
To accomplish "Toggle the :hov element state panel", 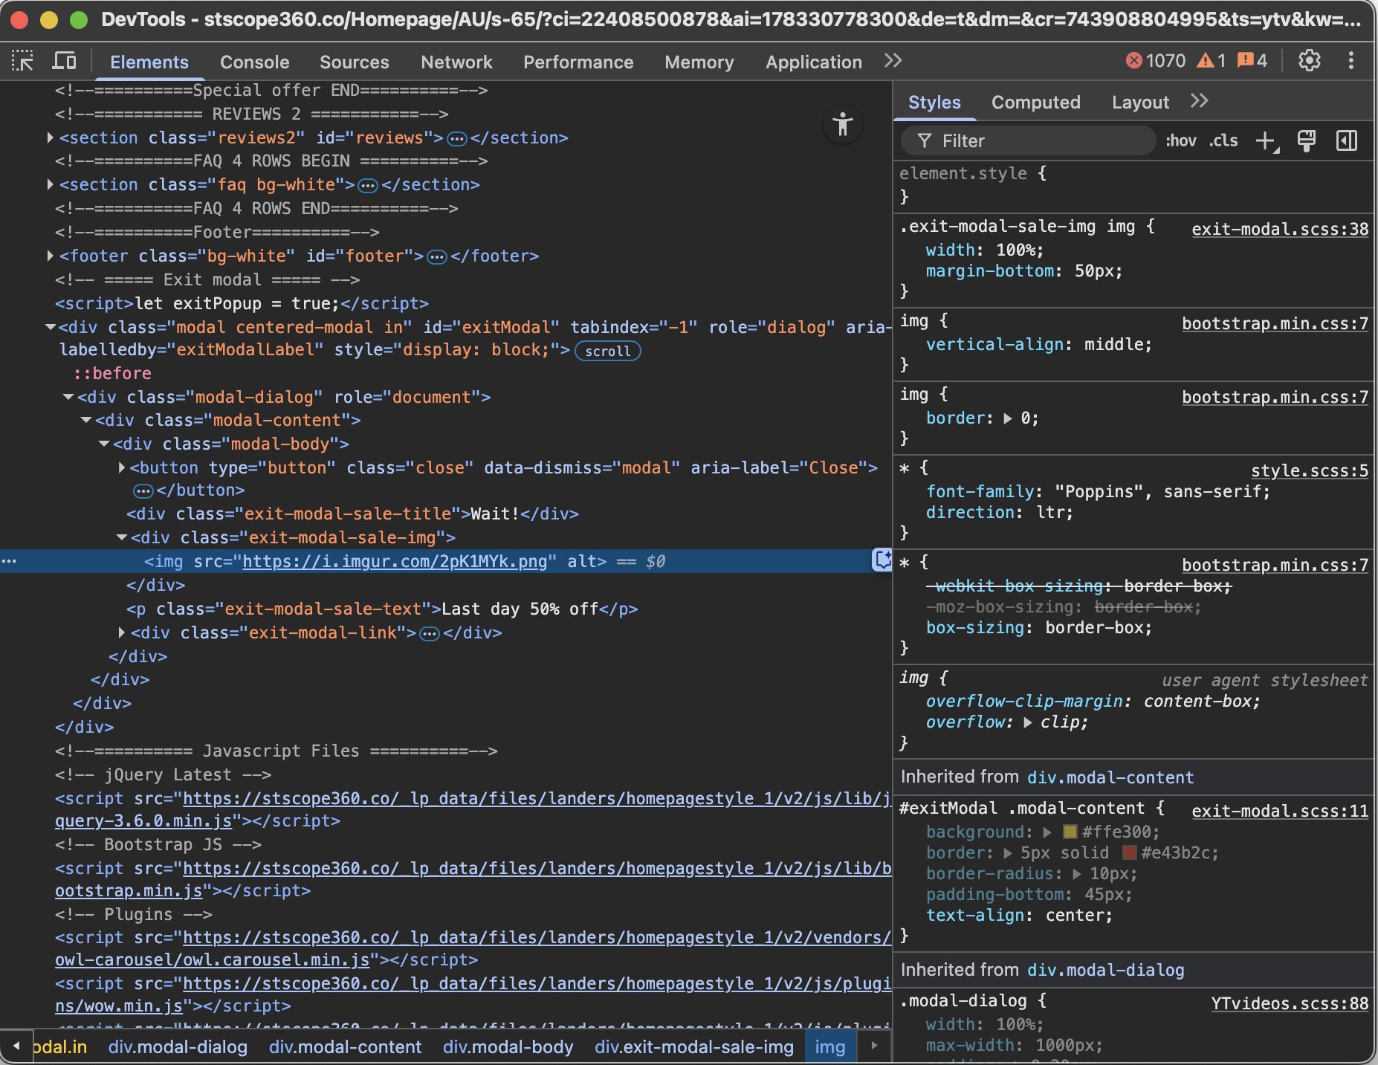I will click(x=1180, y=140).
